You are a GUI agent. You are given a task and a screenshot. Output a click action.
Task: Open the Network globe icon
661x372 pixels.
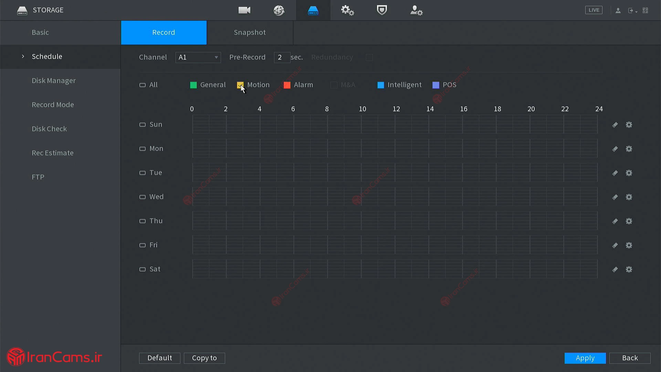click(x=279, y=10)
